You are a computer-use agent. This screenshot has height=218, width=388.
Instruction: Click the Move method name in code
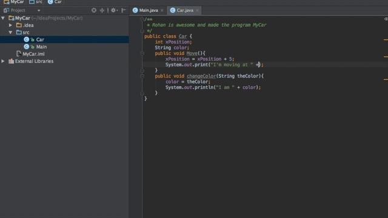(192, 53)
